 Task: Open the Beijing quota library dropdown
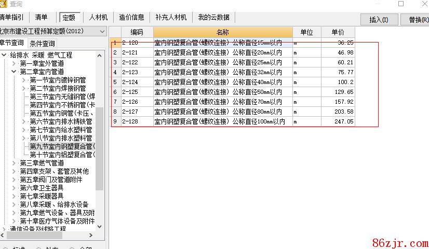tap(102, 31)
